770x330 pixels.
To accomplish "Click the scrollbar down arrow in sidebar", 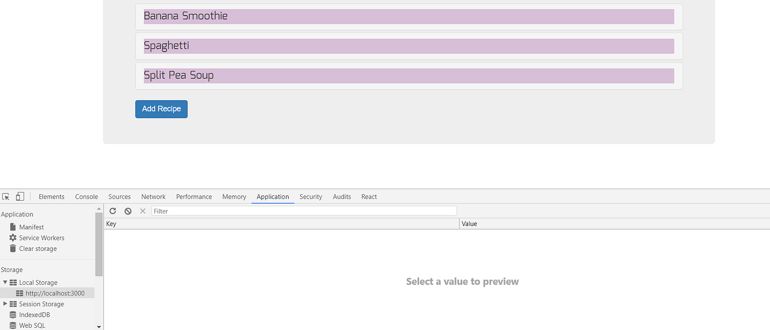I will pos(98,326).
